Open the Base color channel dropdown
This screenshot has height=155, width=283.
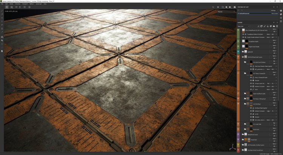(x=243, y=26)
